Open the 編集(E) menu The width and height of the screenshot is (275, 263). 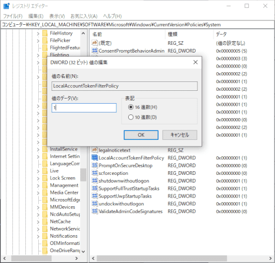tap(36, 16)
